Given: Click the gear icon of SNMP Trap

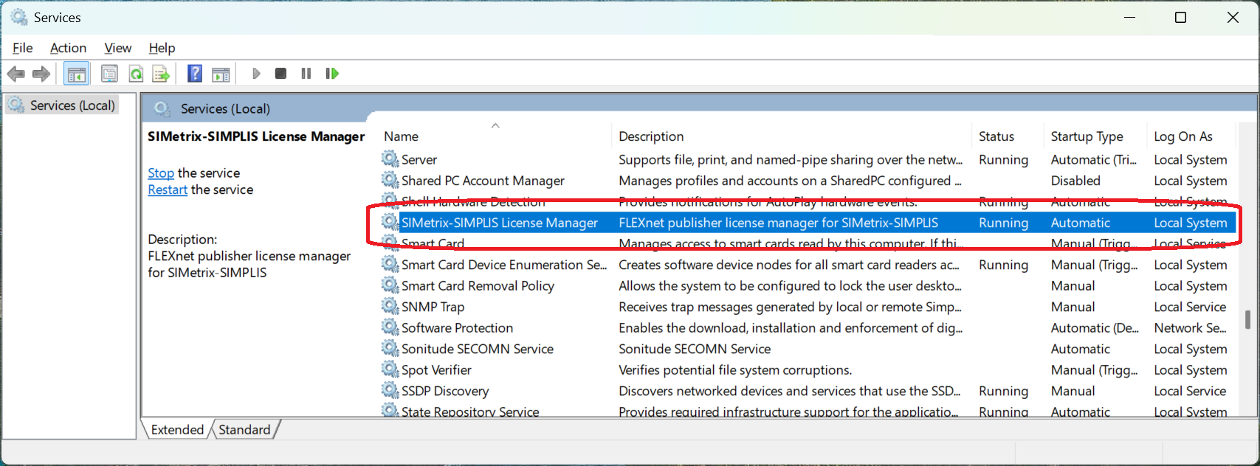Looking at the screenshot, I should click(x=390, y=306).
